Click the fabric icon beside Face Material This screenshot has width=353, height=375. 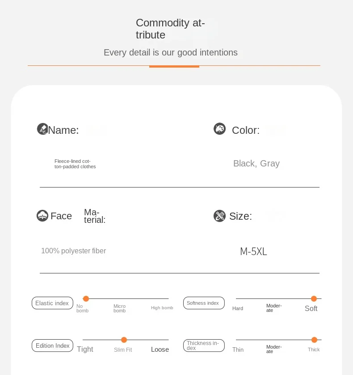coord(42,216)
